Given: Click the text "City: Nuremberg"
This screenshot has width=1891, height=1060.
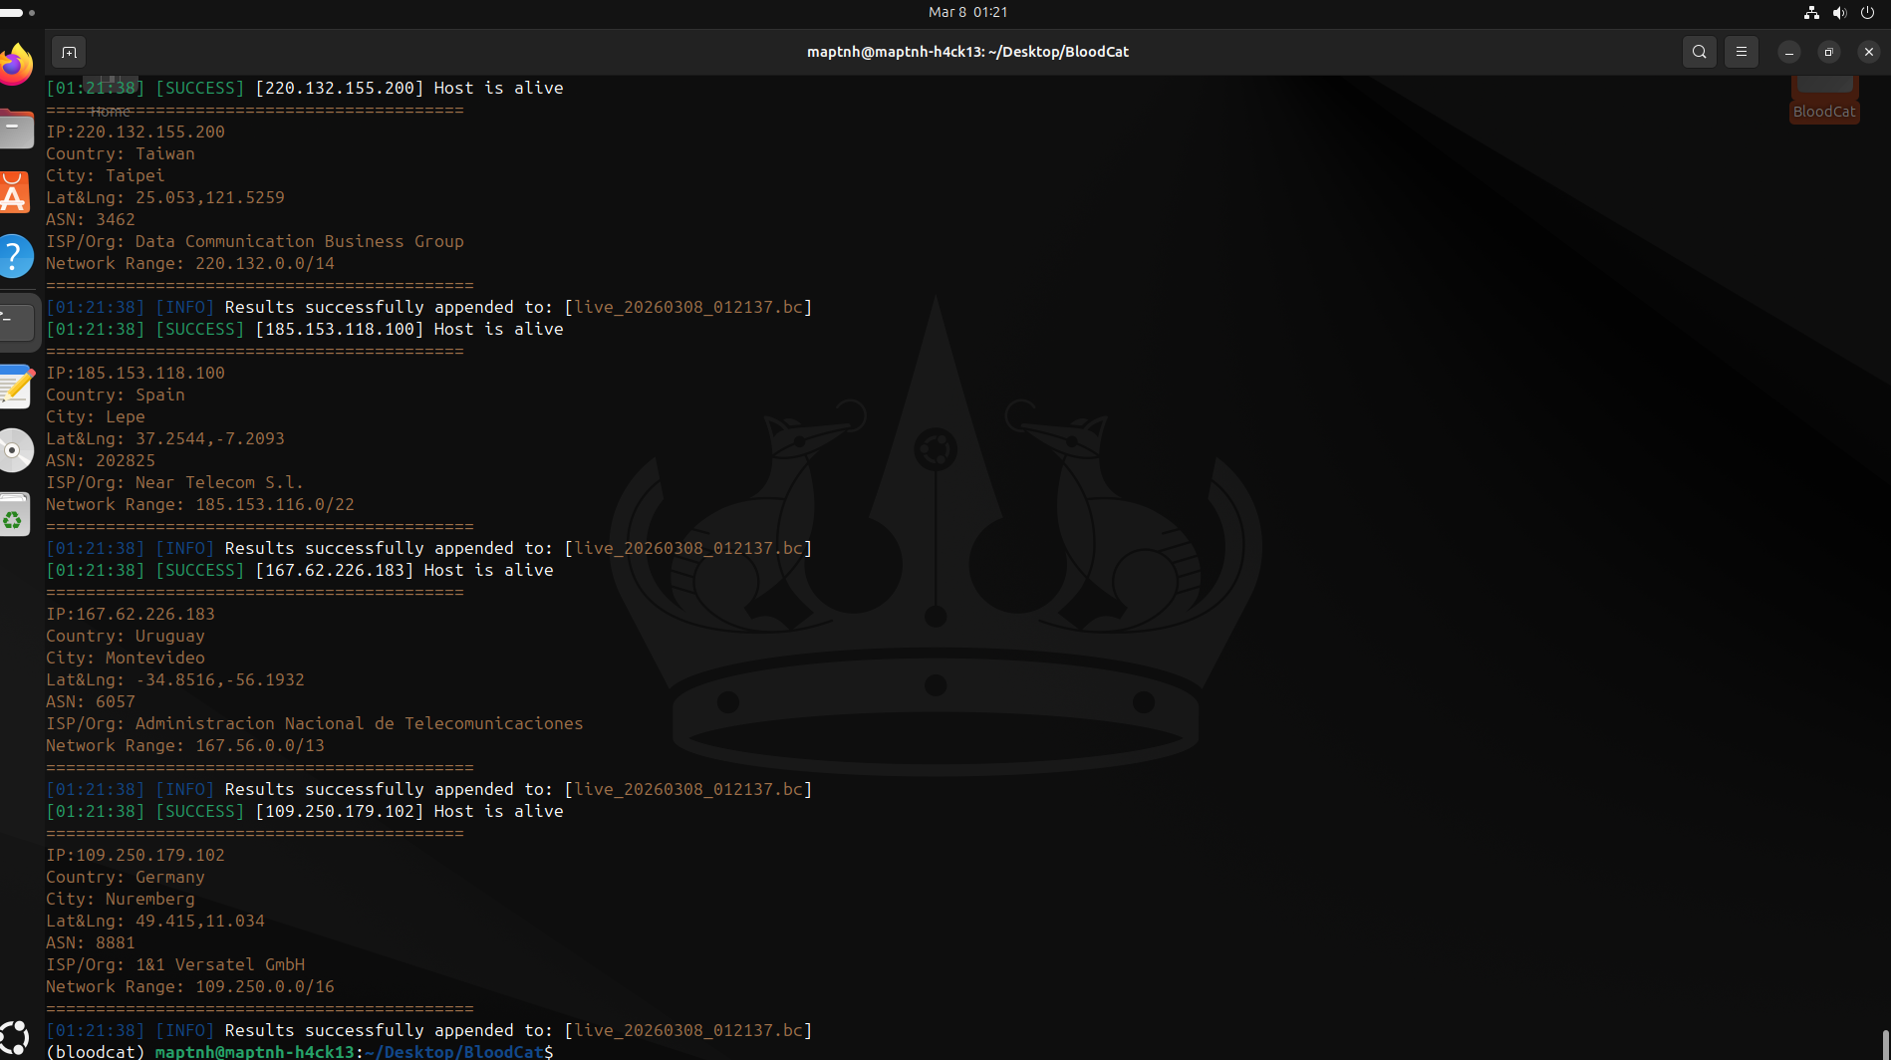Looking at the screenshot, I should pyautogui.click(x=121, y=899).
